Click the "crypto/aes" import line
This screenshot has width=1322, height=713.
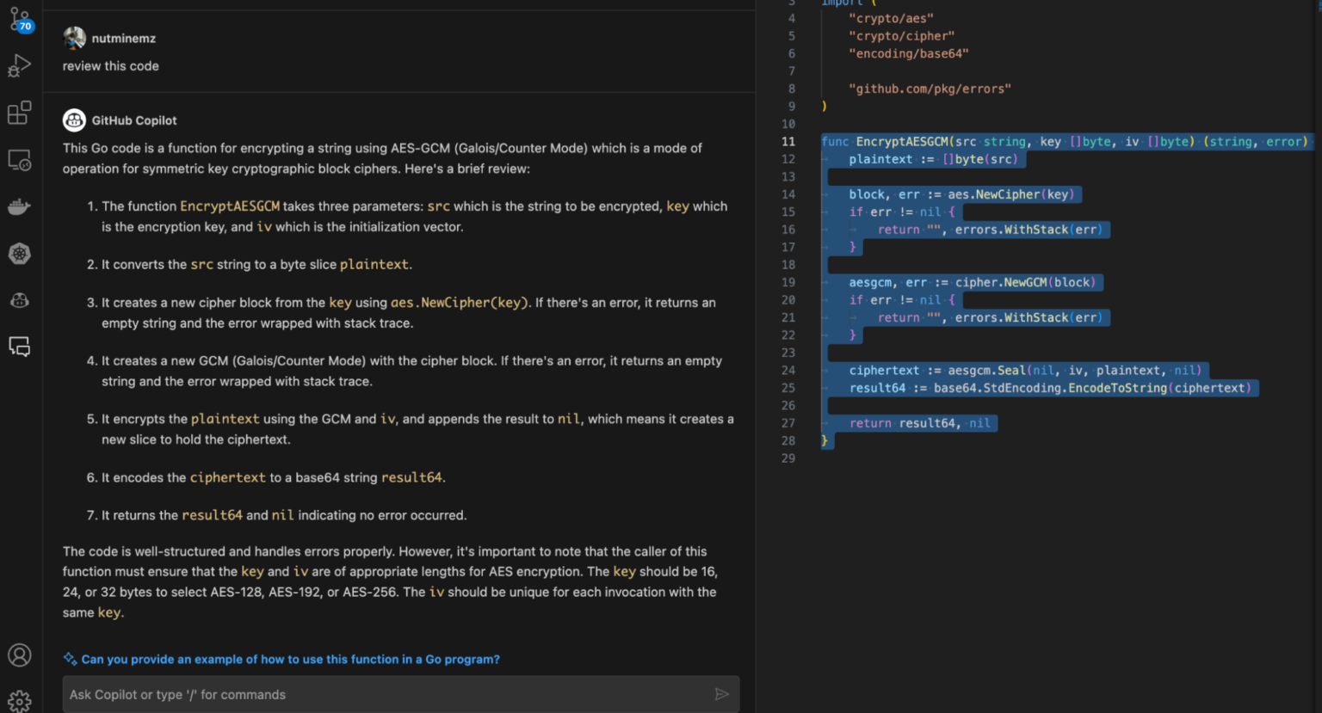coord(891,18)
